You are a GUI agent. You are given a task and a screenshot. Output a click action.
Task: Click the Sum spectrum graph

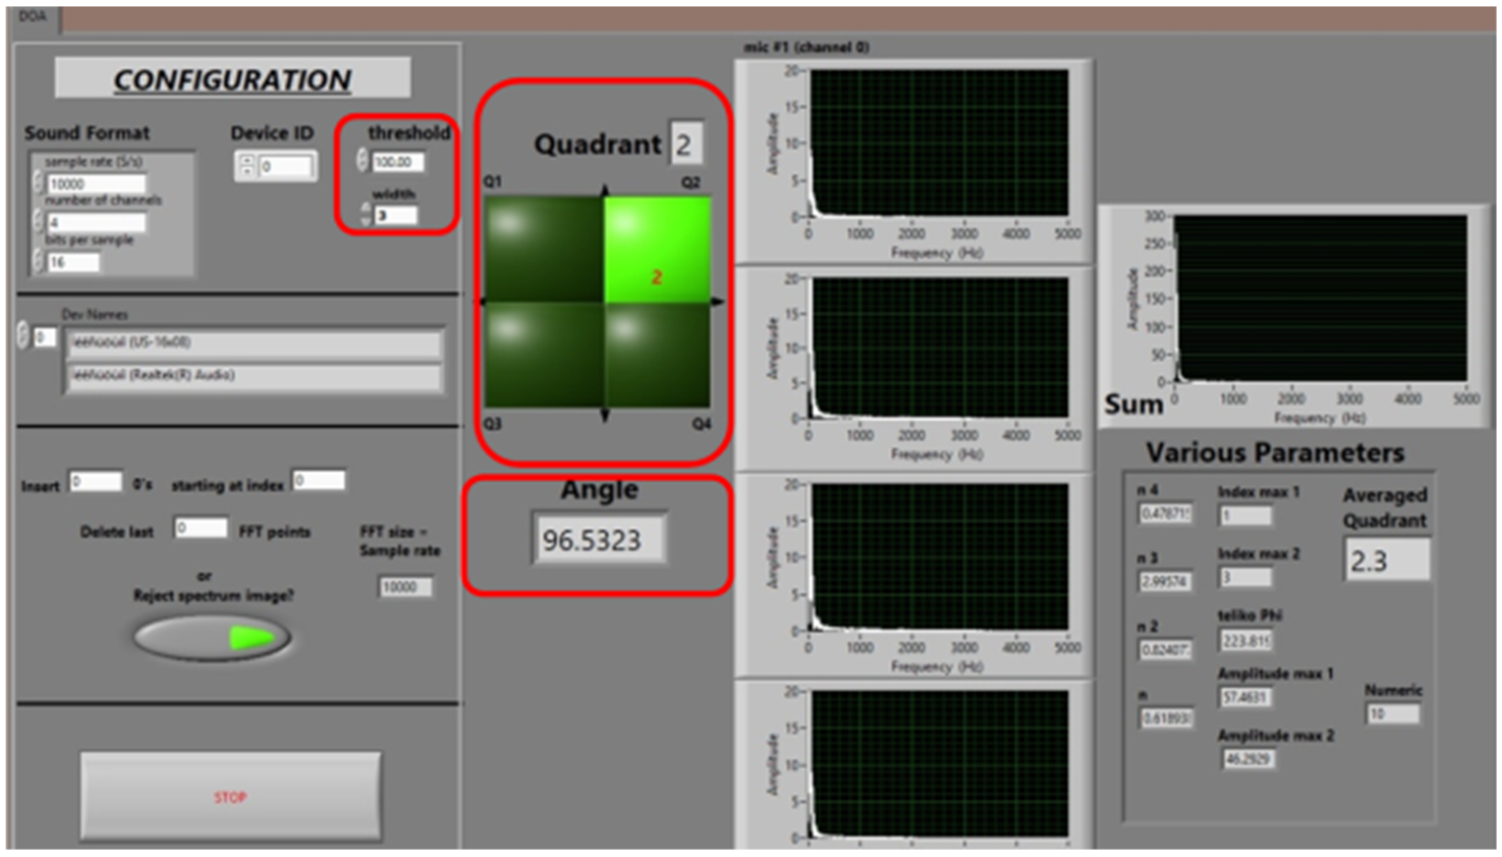(1320, 298)
